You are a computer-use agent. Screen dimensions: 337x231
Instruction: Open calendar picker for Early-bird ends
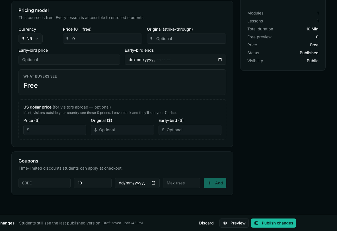[220, 60]
